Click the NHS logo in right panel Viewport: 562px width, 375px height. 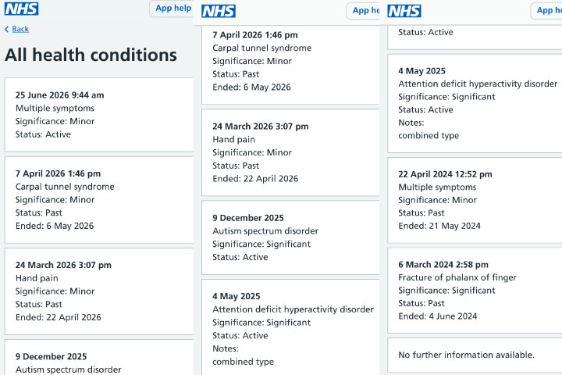pyautogui.click(x=404, y=11)
